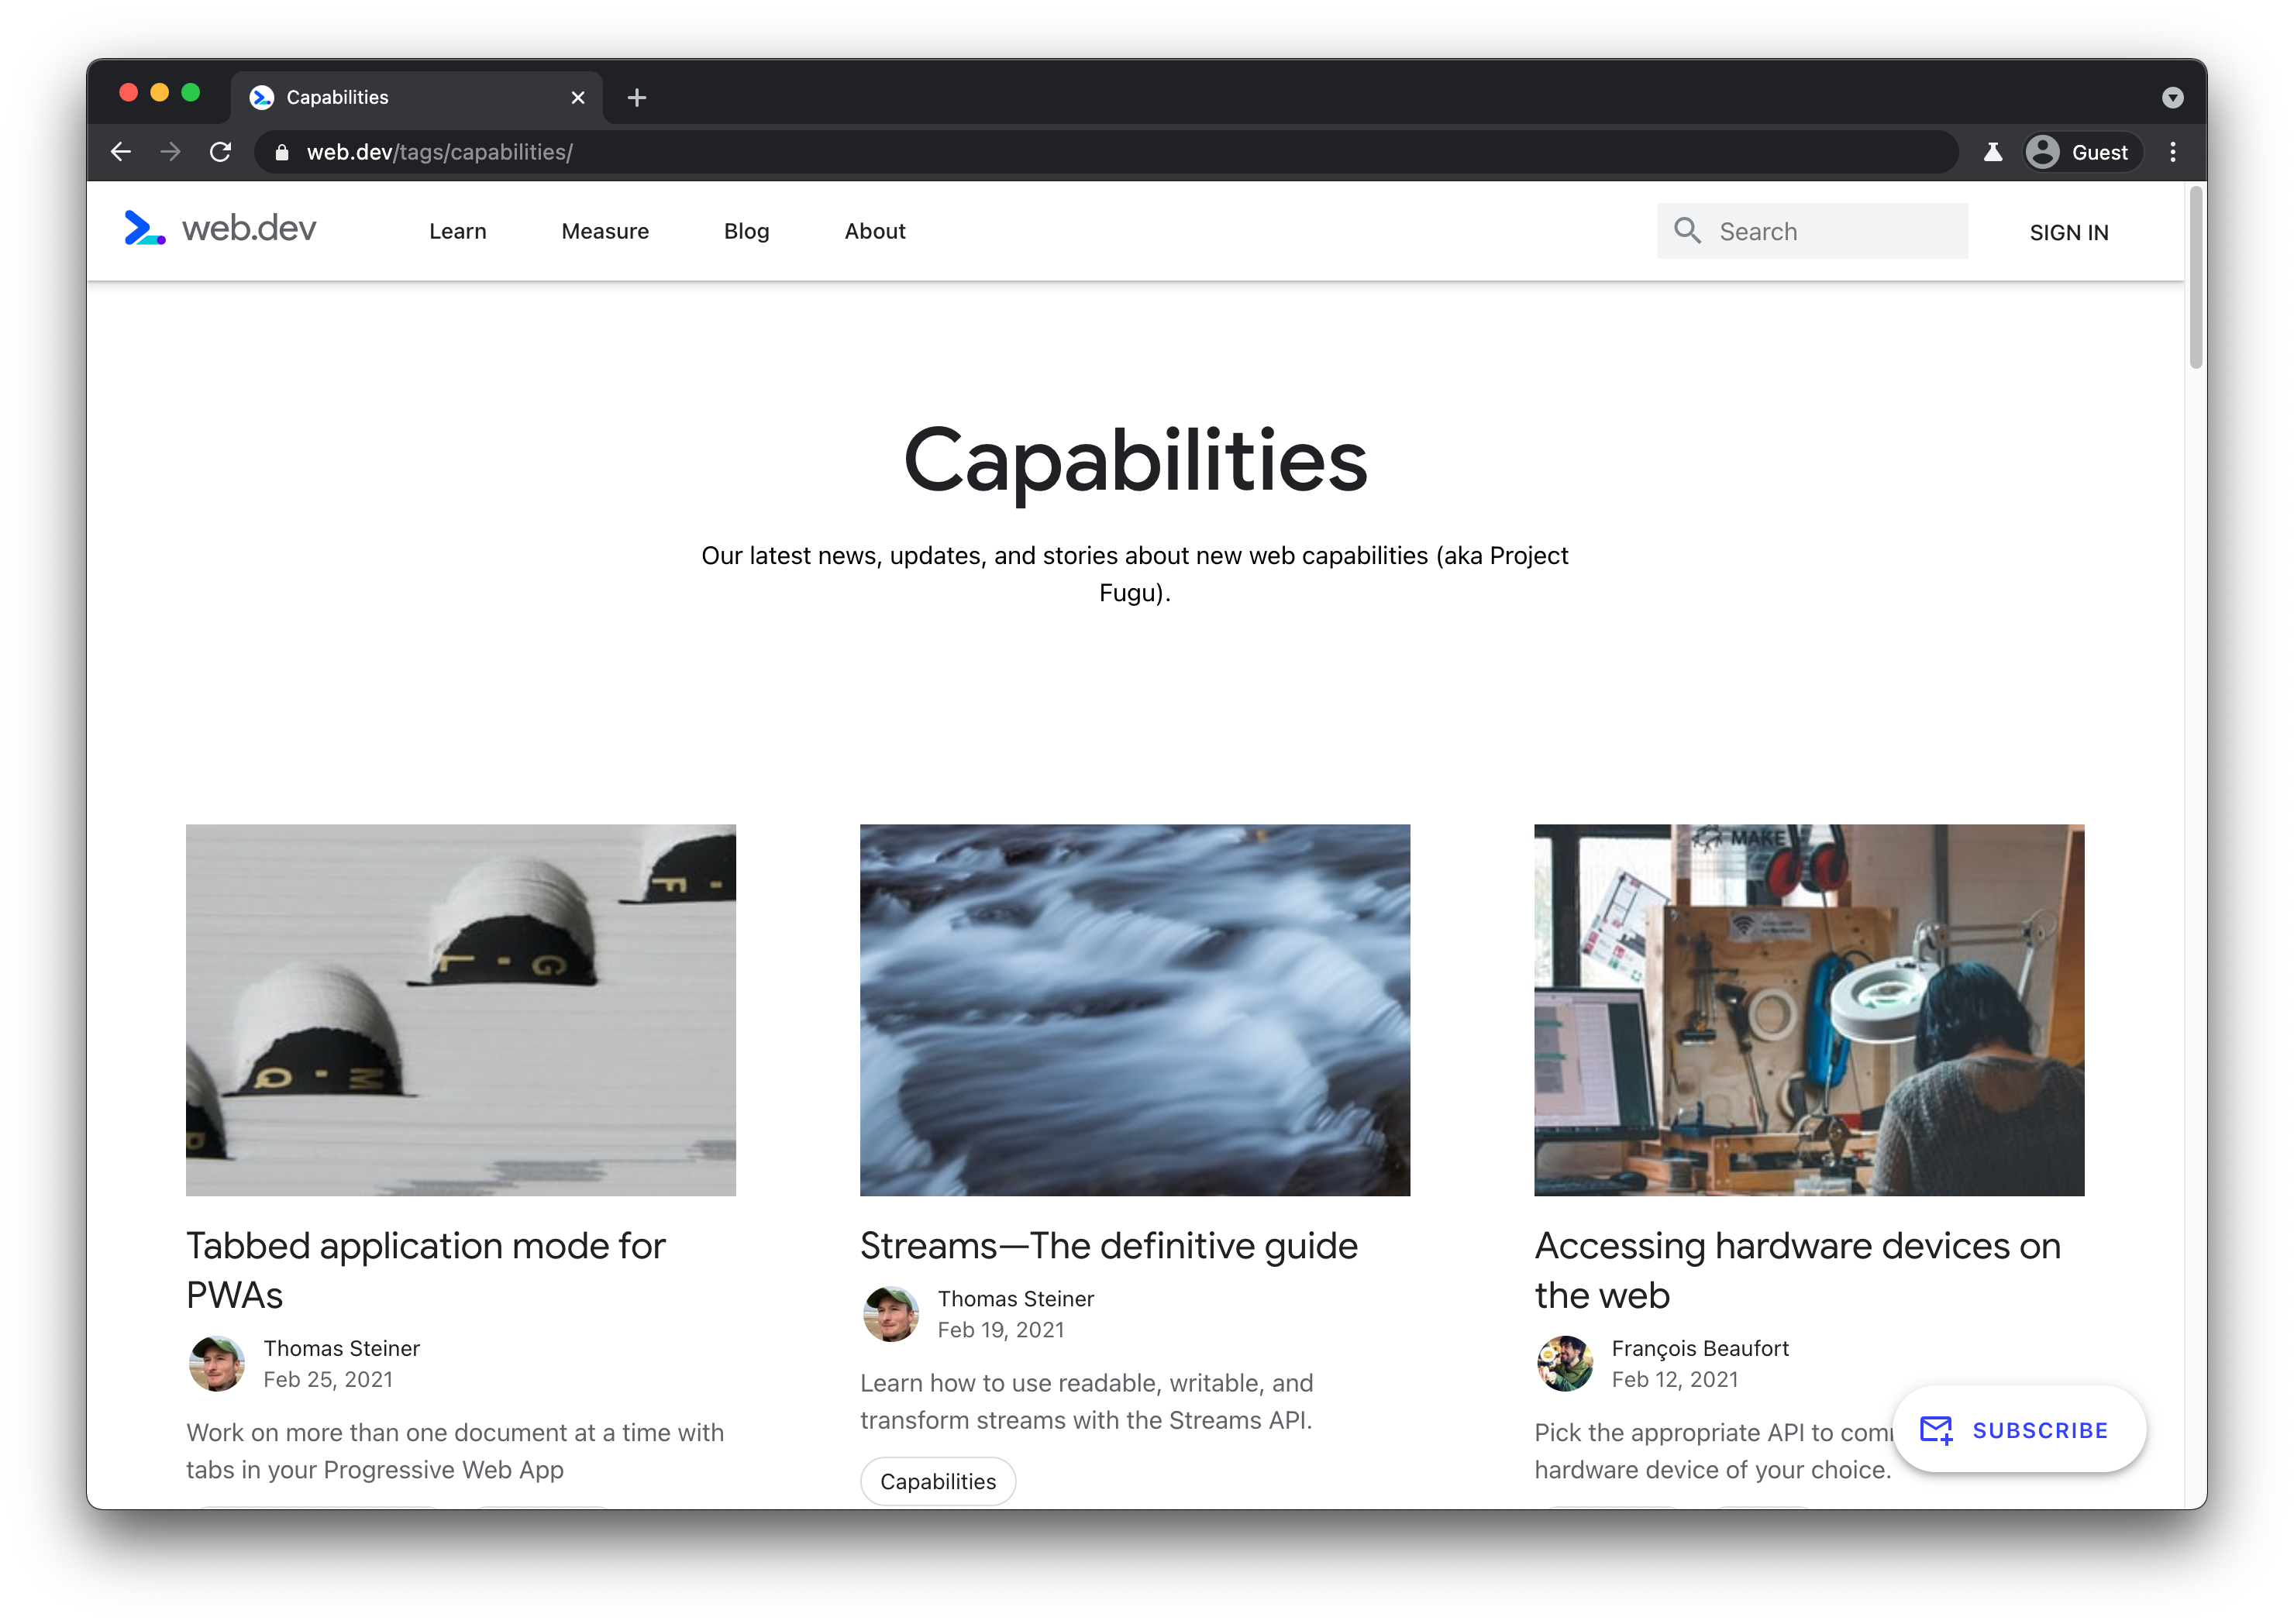
Task: Click the Capabilities tag button
Action: (x=939, y=1481)
